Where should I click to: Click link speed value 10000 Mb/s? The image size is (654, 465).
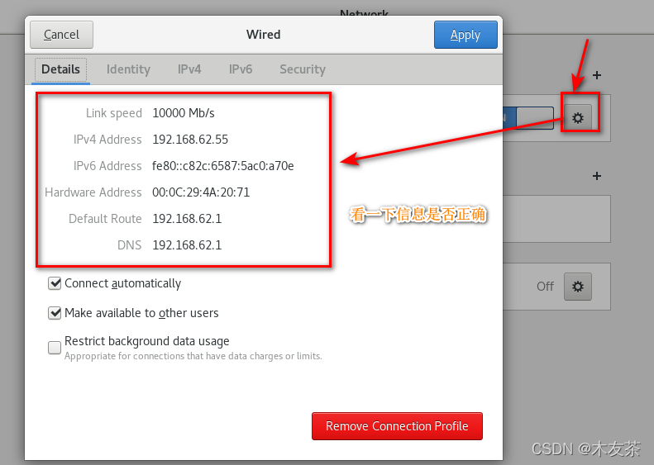pos(184,113)
